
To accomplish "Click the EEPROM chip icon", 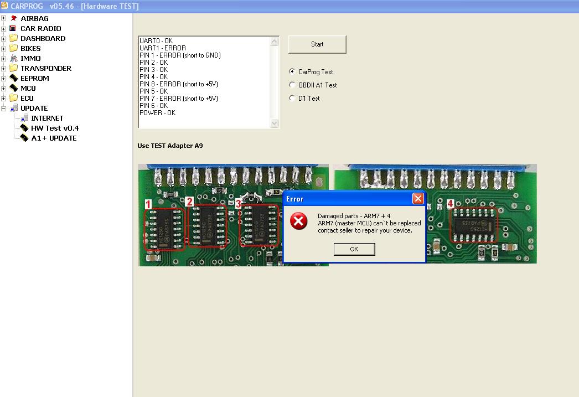I will click(x=14, y=78).
